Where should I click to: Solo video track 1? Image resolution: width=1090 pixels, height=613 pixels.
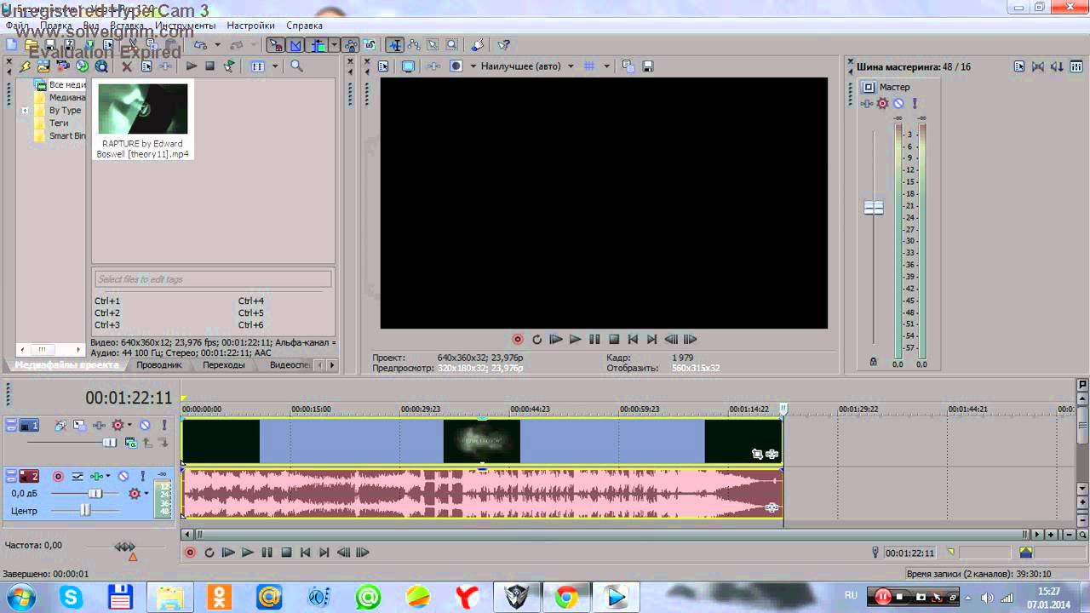(163, 425)
